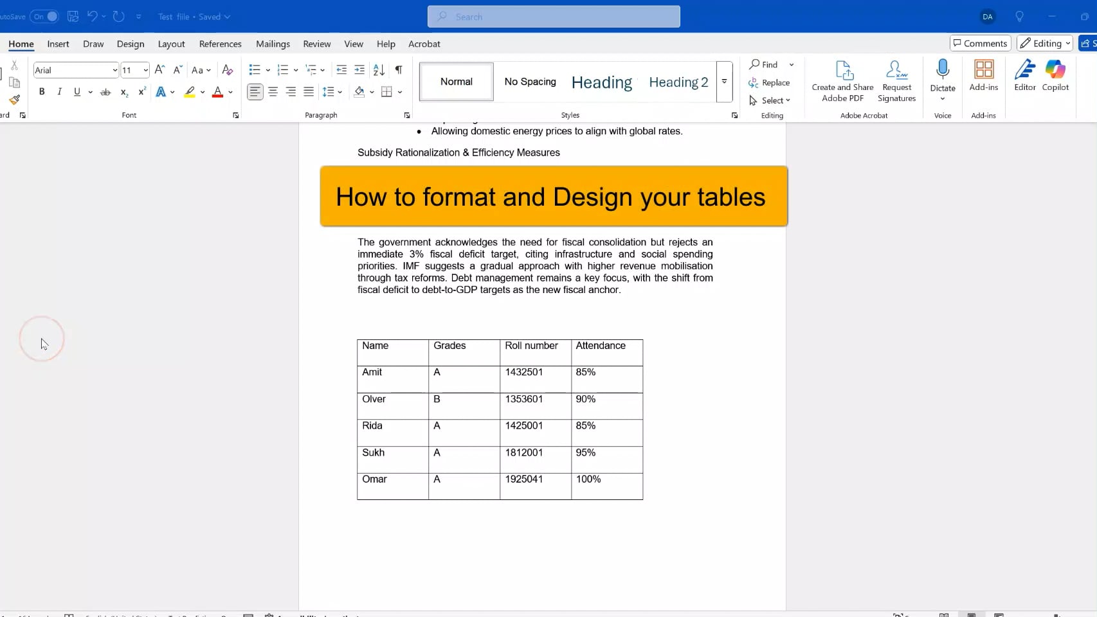Toggle AutoSave on or off
This screenshot has width=1097, height=617.
tap(44, 17)
